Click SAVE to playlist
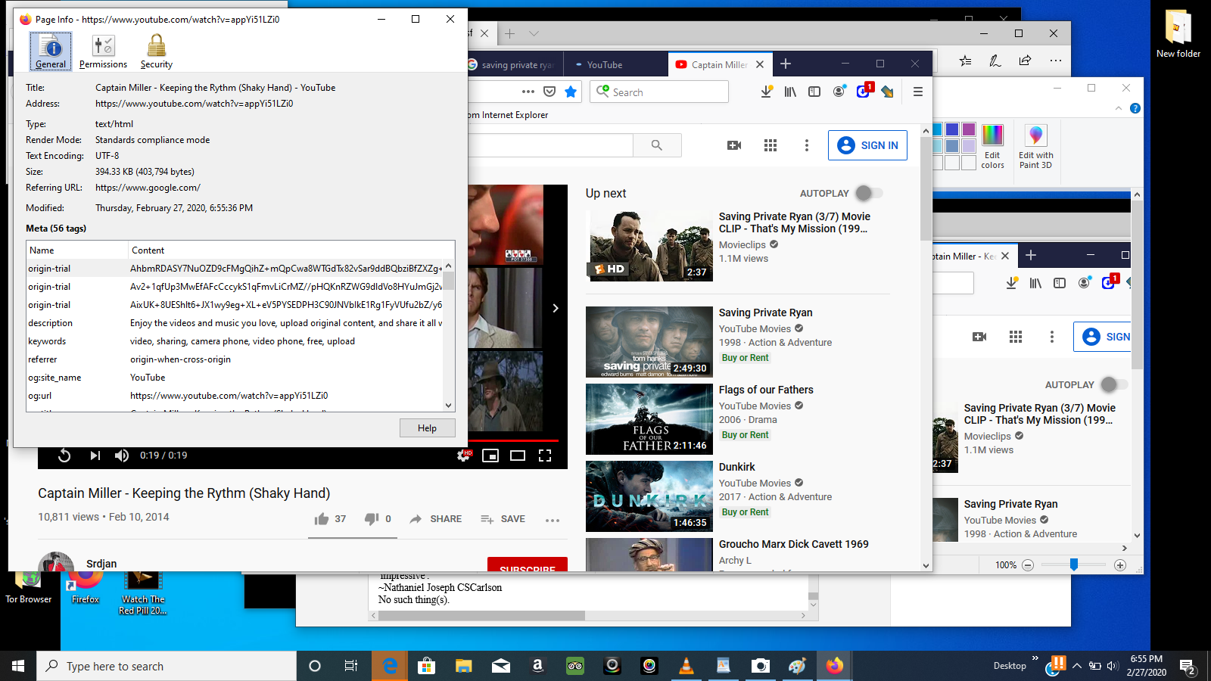1211x681 pixels. [x=503, y=519]
